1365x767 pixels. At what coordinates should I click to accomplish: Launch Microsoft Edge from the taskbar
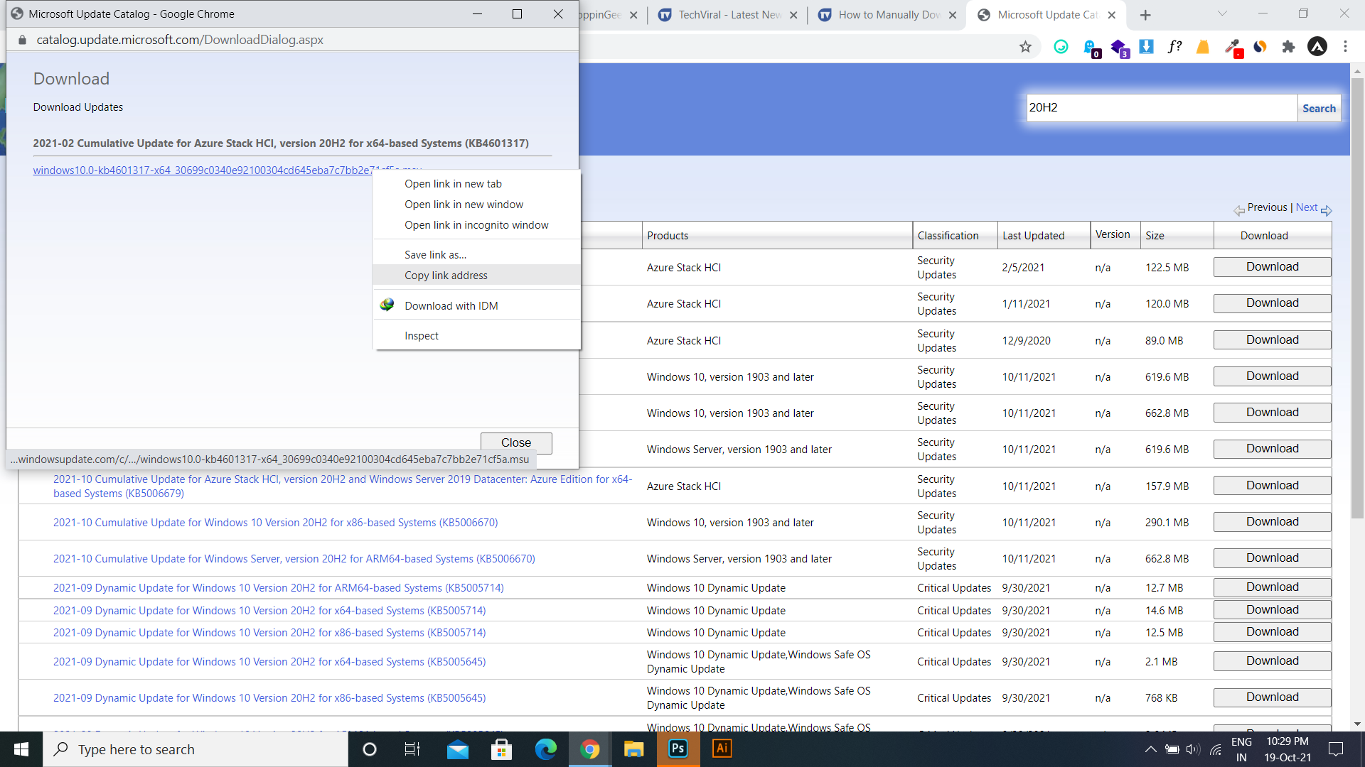click(x=546, y=749)
